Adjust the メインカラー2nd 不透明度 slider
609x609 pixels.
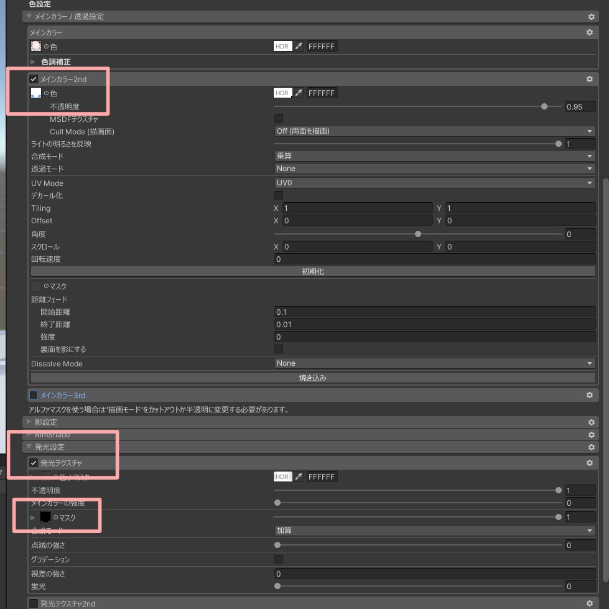418,106
